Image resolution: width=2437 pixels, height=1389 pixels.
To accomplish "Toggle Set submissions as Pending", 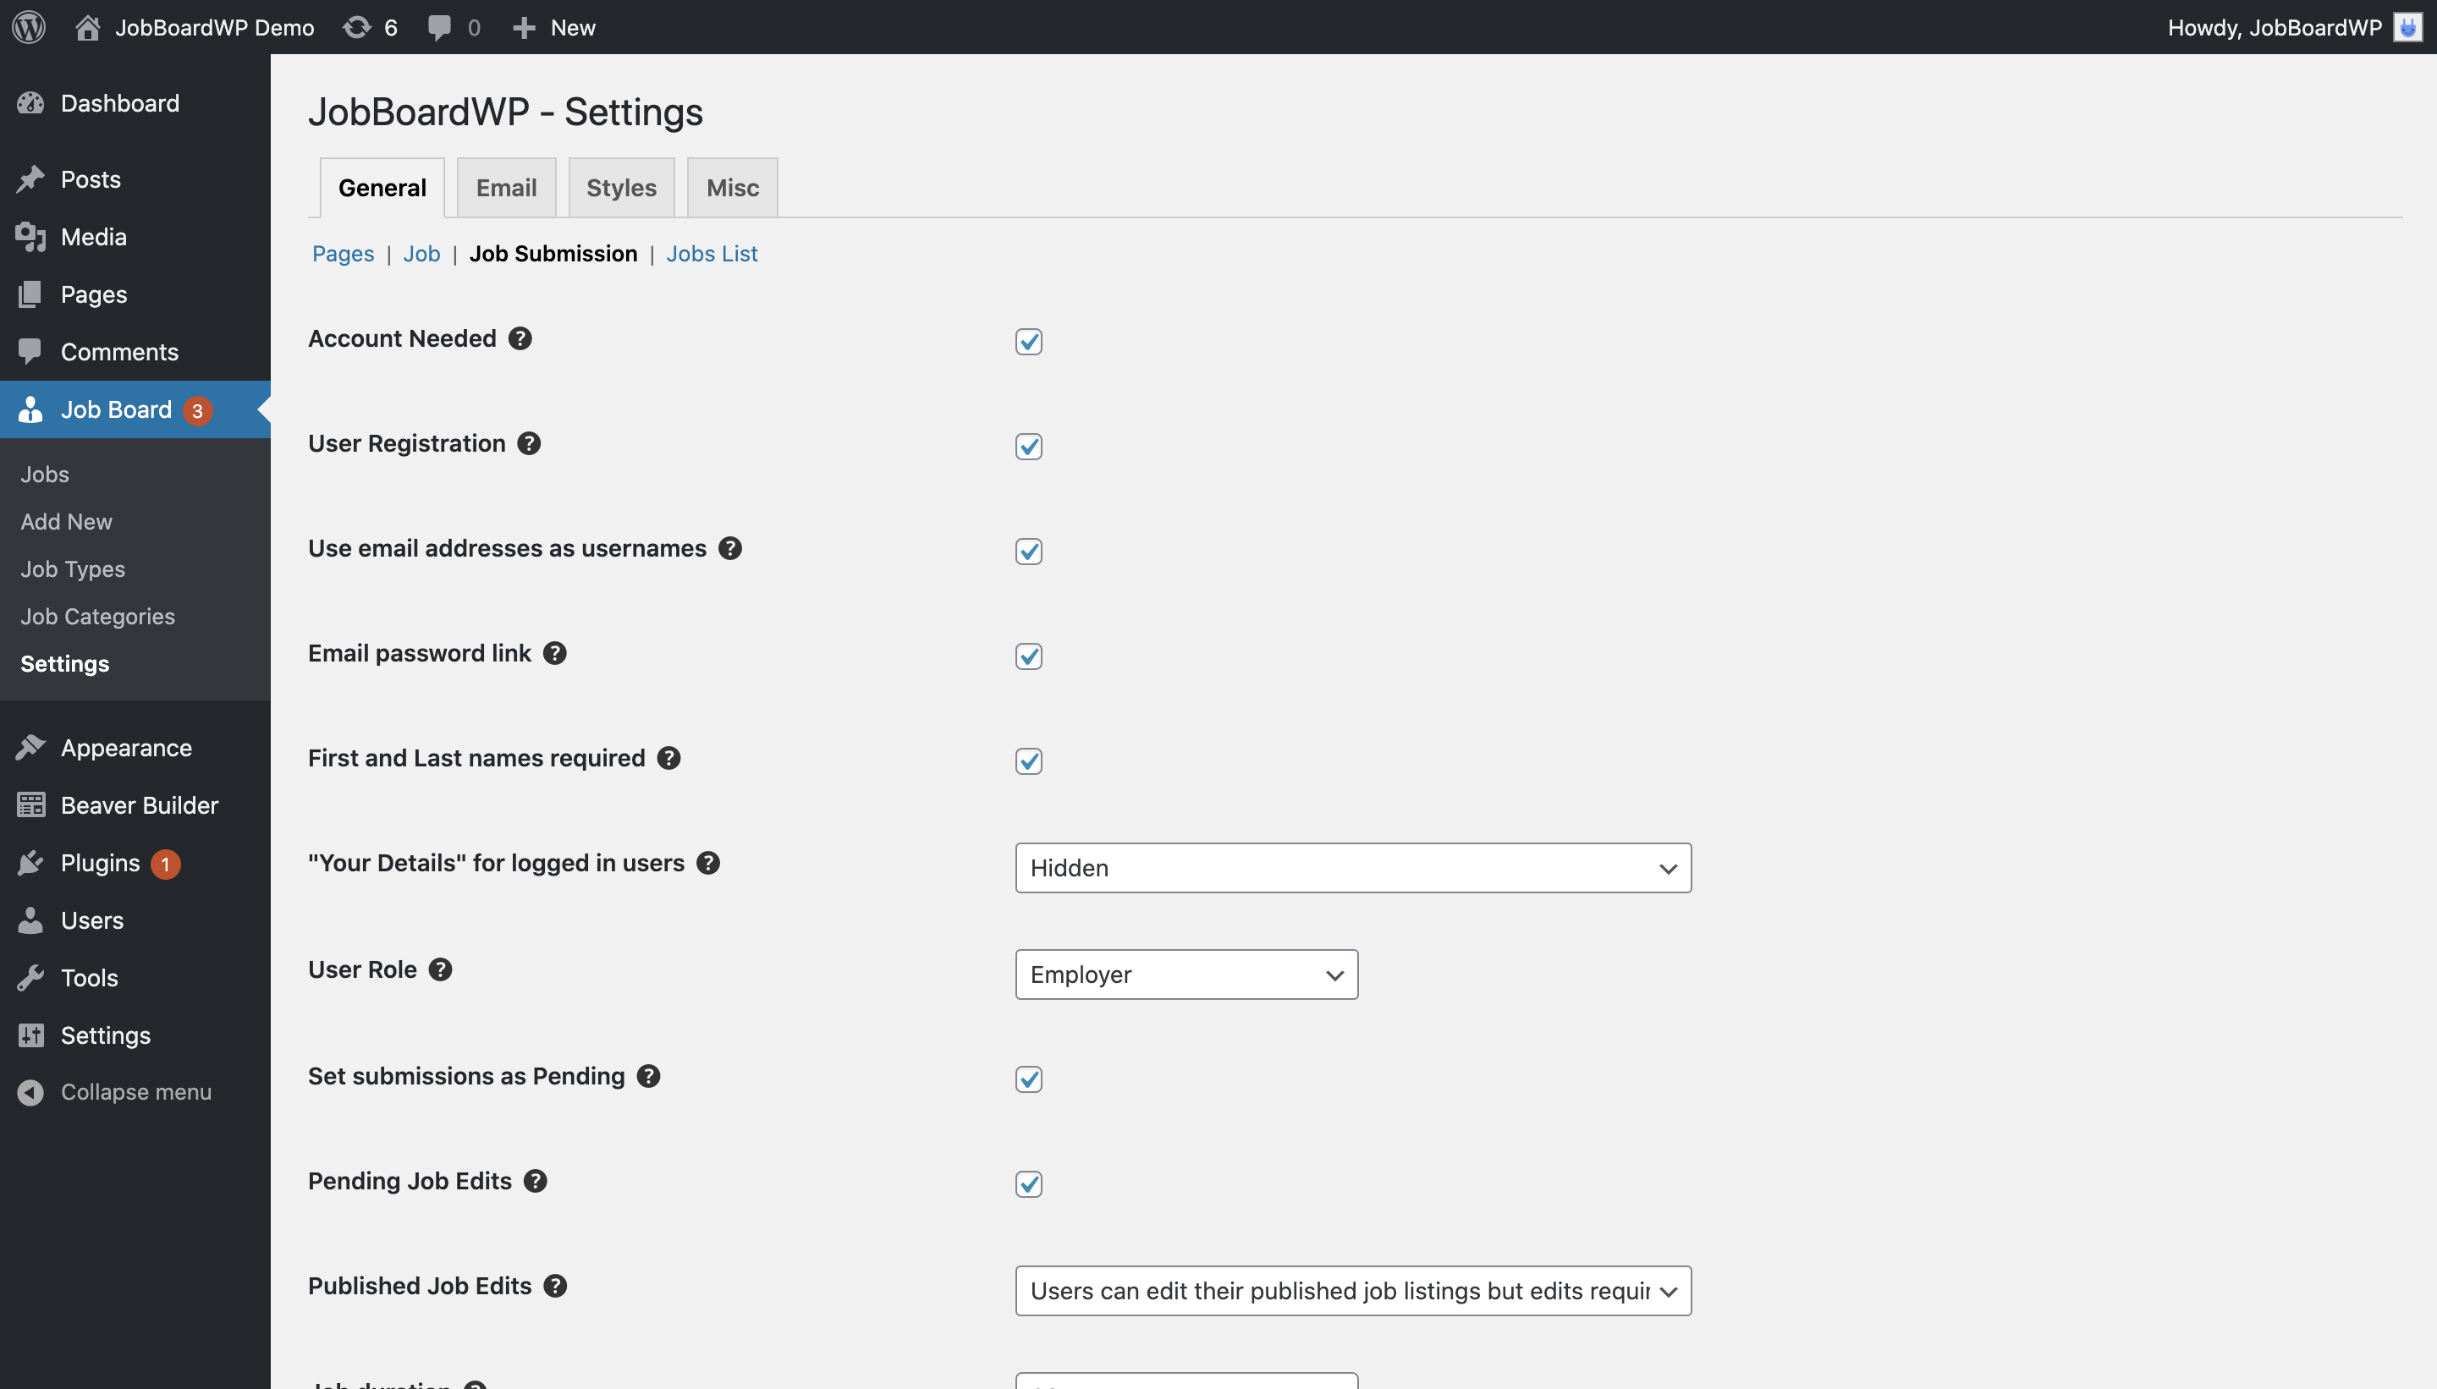I will (1028, 1079).
